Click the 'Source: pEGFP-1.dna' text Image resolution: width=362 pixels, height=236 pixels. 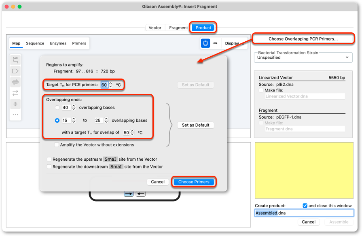click(280, 117)
